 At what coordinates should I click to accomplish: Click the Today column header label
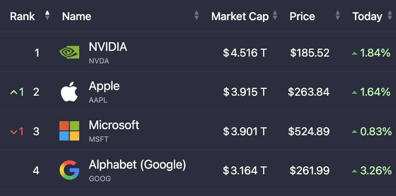tap(367, 16)
